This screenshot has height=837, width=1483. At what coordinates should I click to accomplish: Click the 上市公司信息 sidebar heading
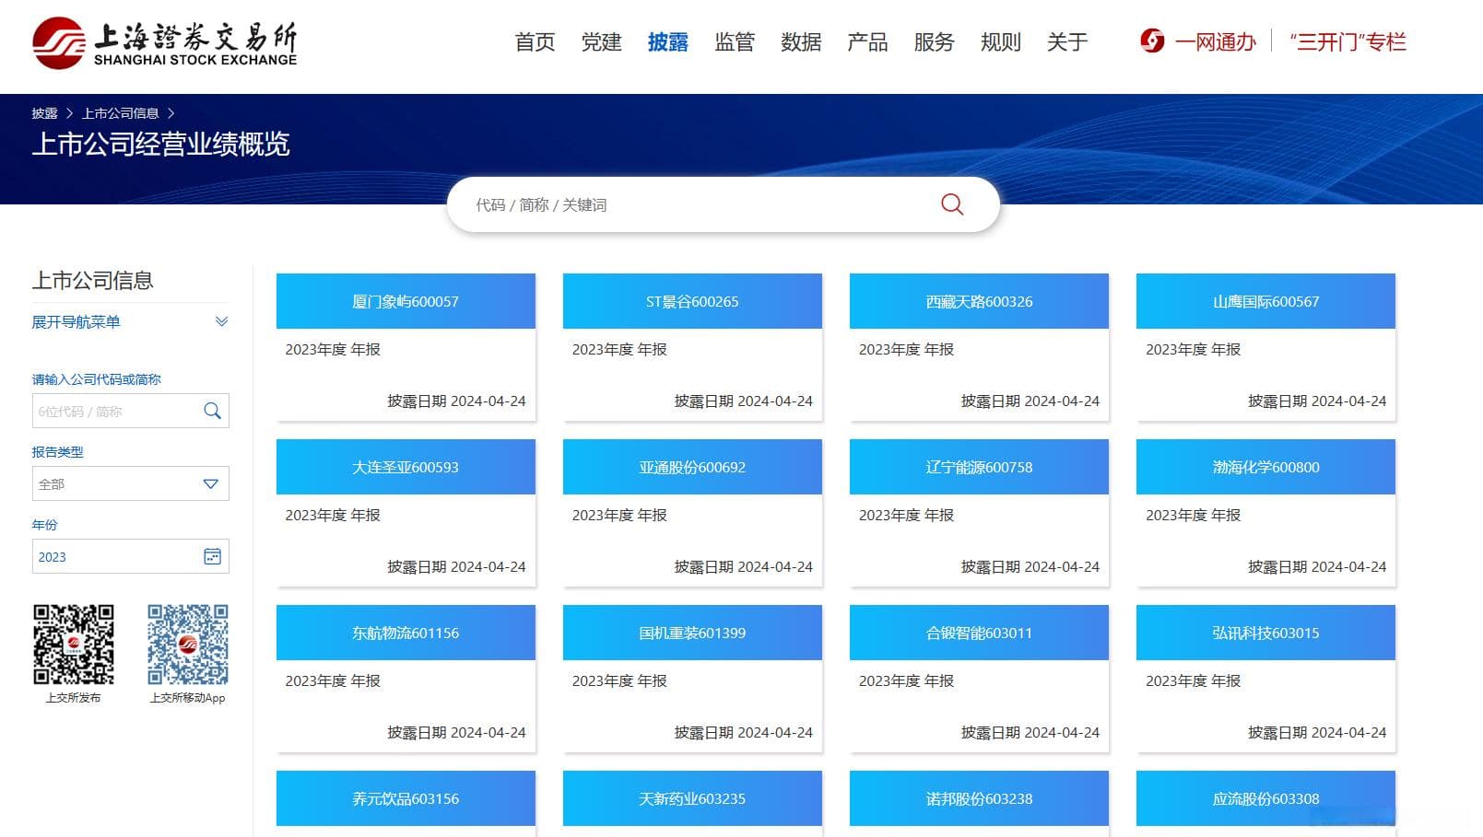coord(93,280)
